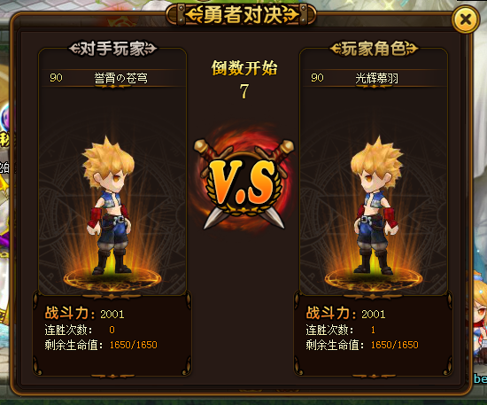Image resolution: width=487 pixels, height=405 pixels.
Task: Click the opponent's level 90 label
Action: pos(56,78)
